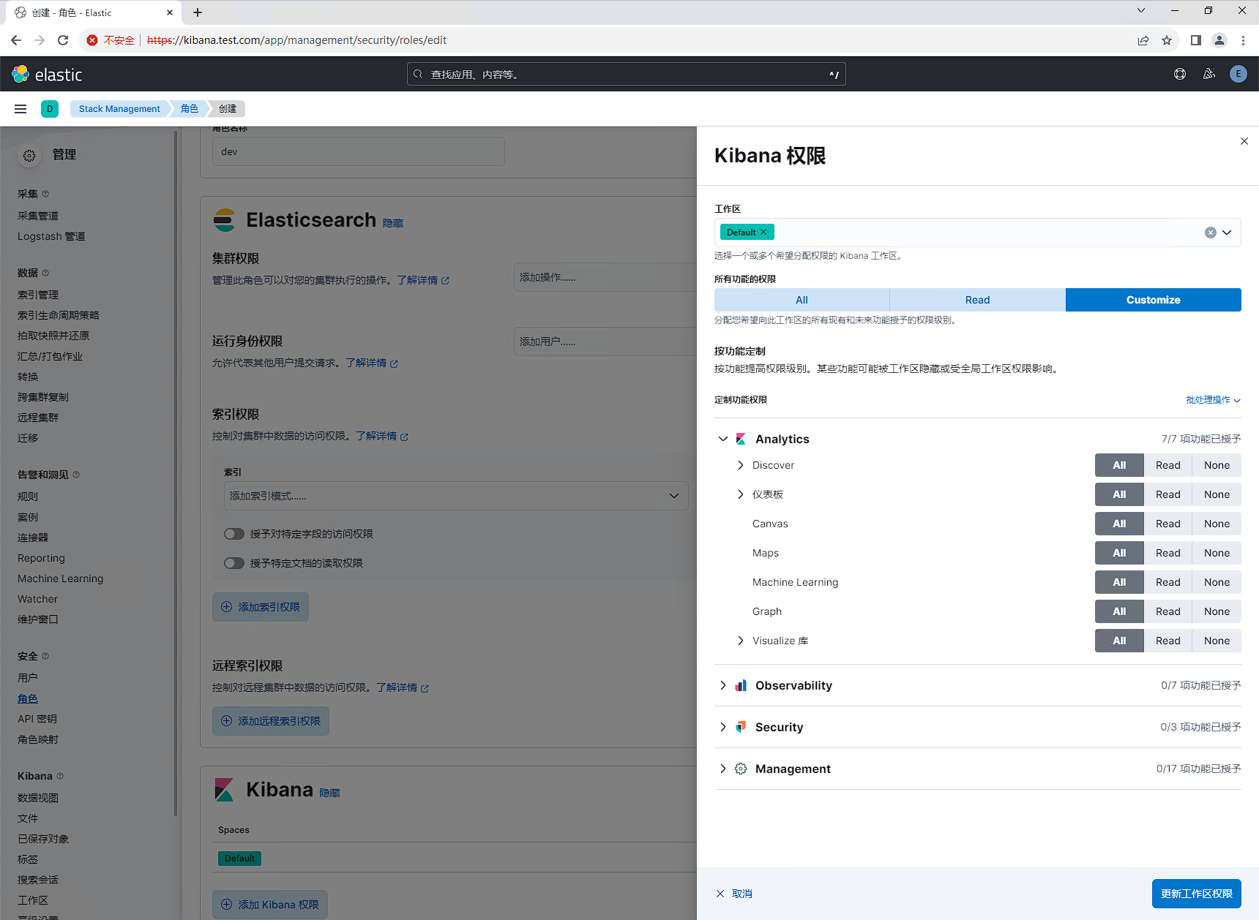Click the Management category gear icon
Image resolution: width=1259 pixels, height=920 pixels.
(741, 769)
